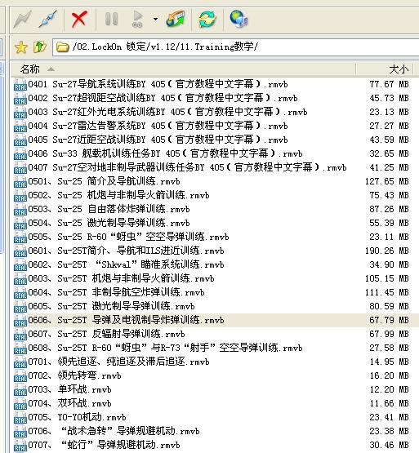Click the 111.45 MB size value
419x453 pixels.
click(387, 292)
